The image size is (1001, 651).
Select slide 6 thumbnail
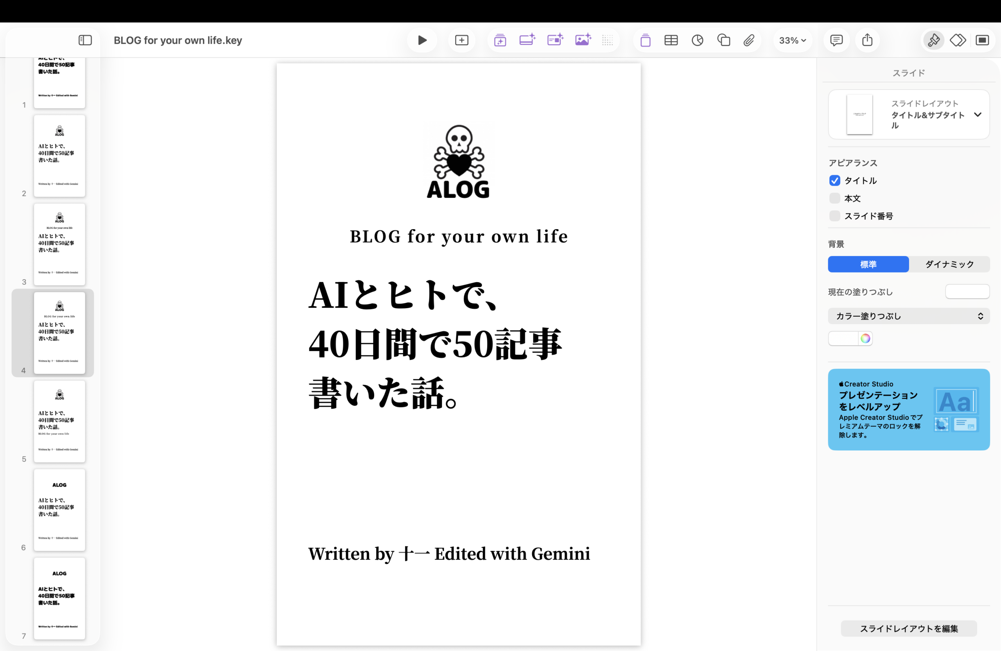point(59,510)
